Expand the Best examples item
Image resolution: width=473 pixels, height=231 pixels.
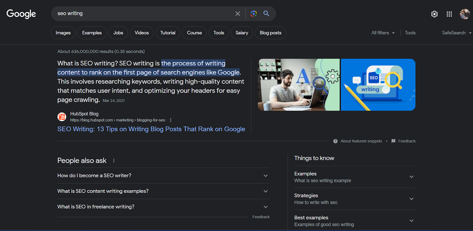[355, 221]
